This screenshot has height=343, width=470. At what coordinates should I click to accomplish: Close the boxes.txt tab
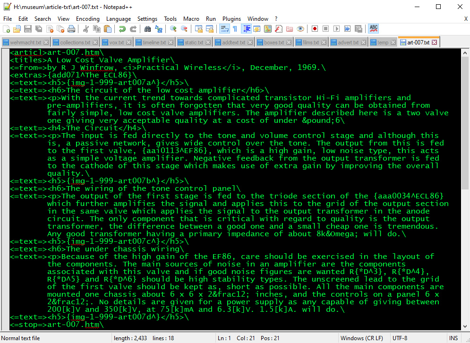(x=289, y=43)
